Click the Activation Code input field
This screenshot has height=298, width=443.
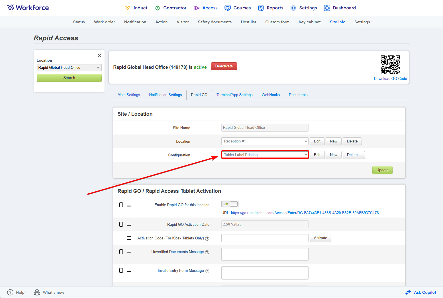coord(265,238)
